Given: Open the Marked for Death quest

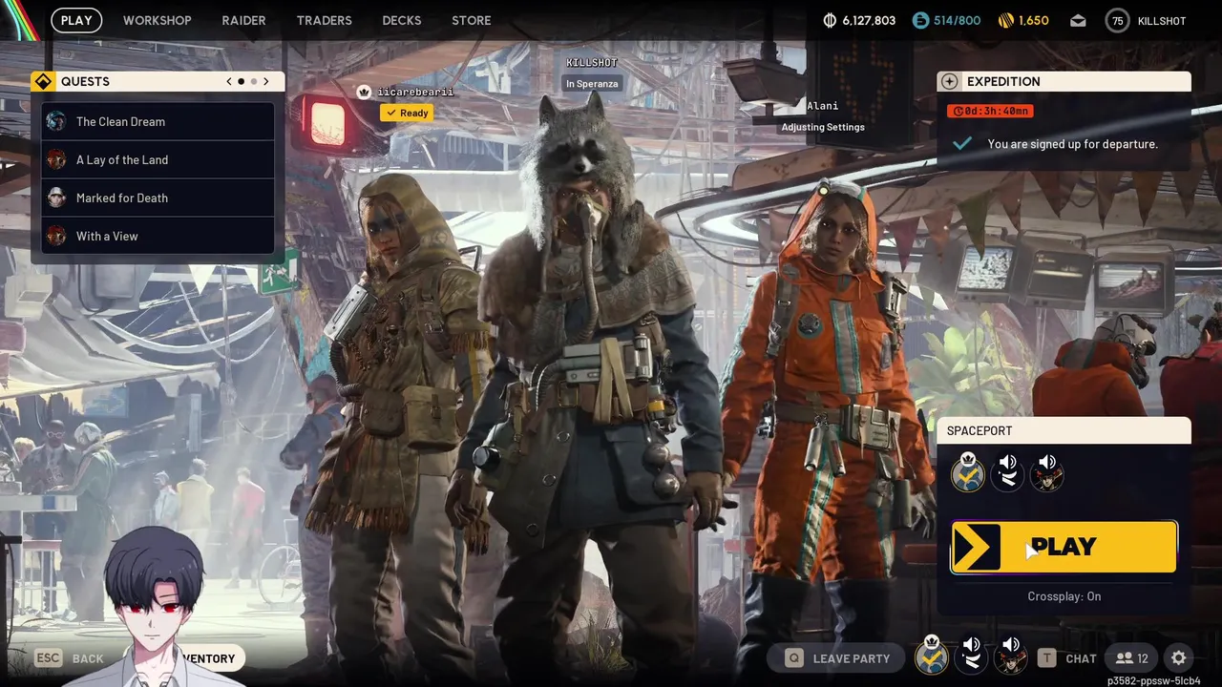Looking at the screenshot, I should (158, 198).
